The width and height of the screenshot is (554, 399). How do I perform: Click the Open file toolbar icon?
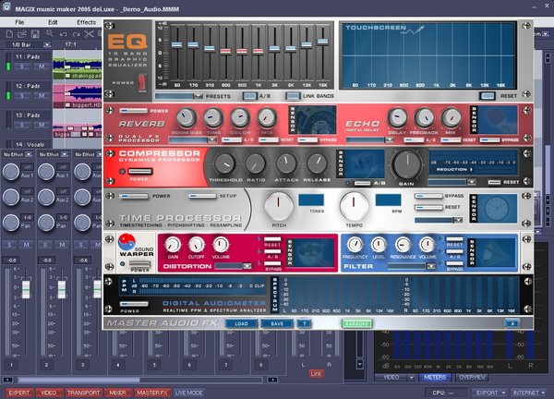point(22,34)
